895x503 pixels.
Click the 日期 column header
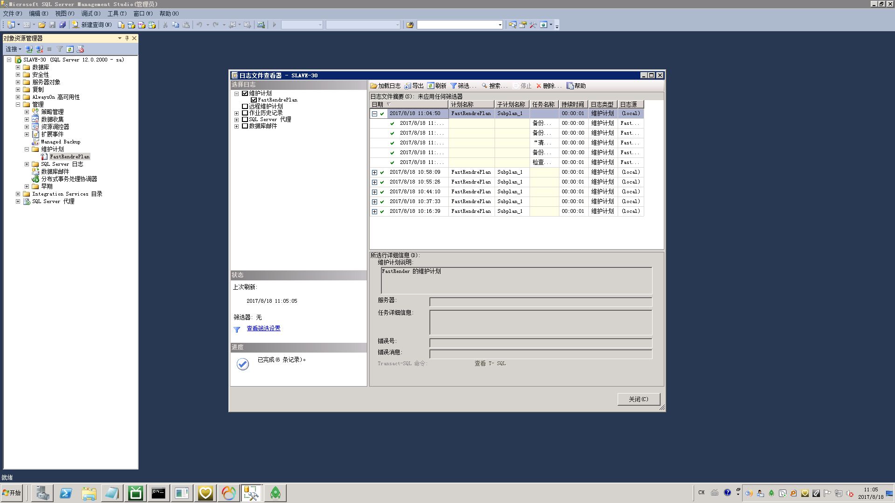409,104
